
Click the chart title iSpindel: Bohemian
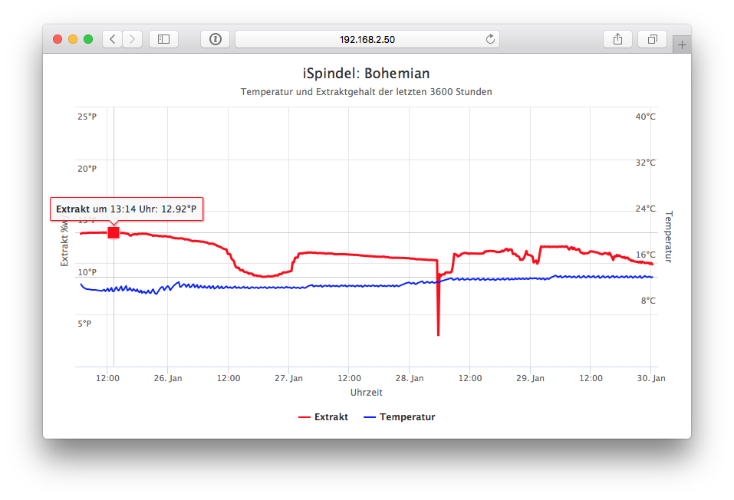click(x=366, y=74)
